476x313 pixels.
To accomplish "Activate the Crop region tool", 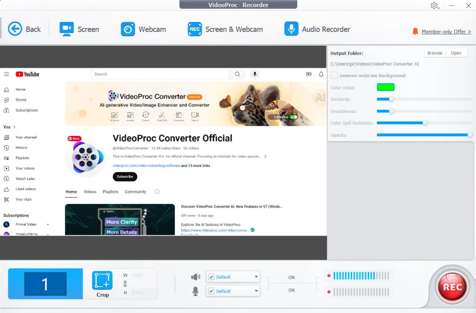I will (x=102, y=281).
